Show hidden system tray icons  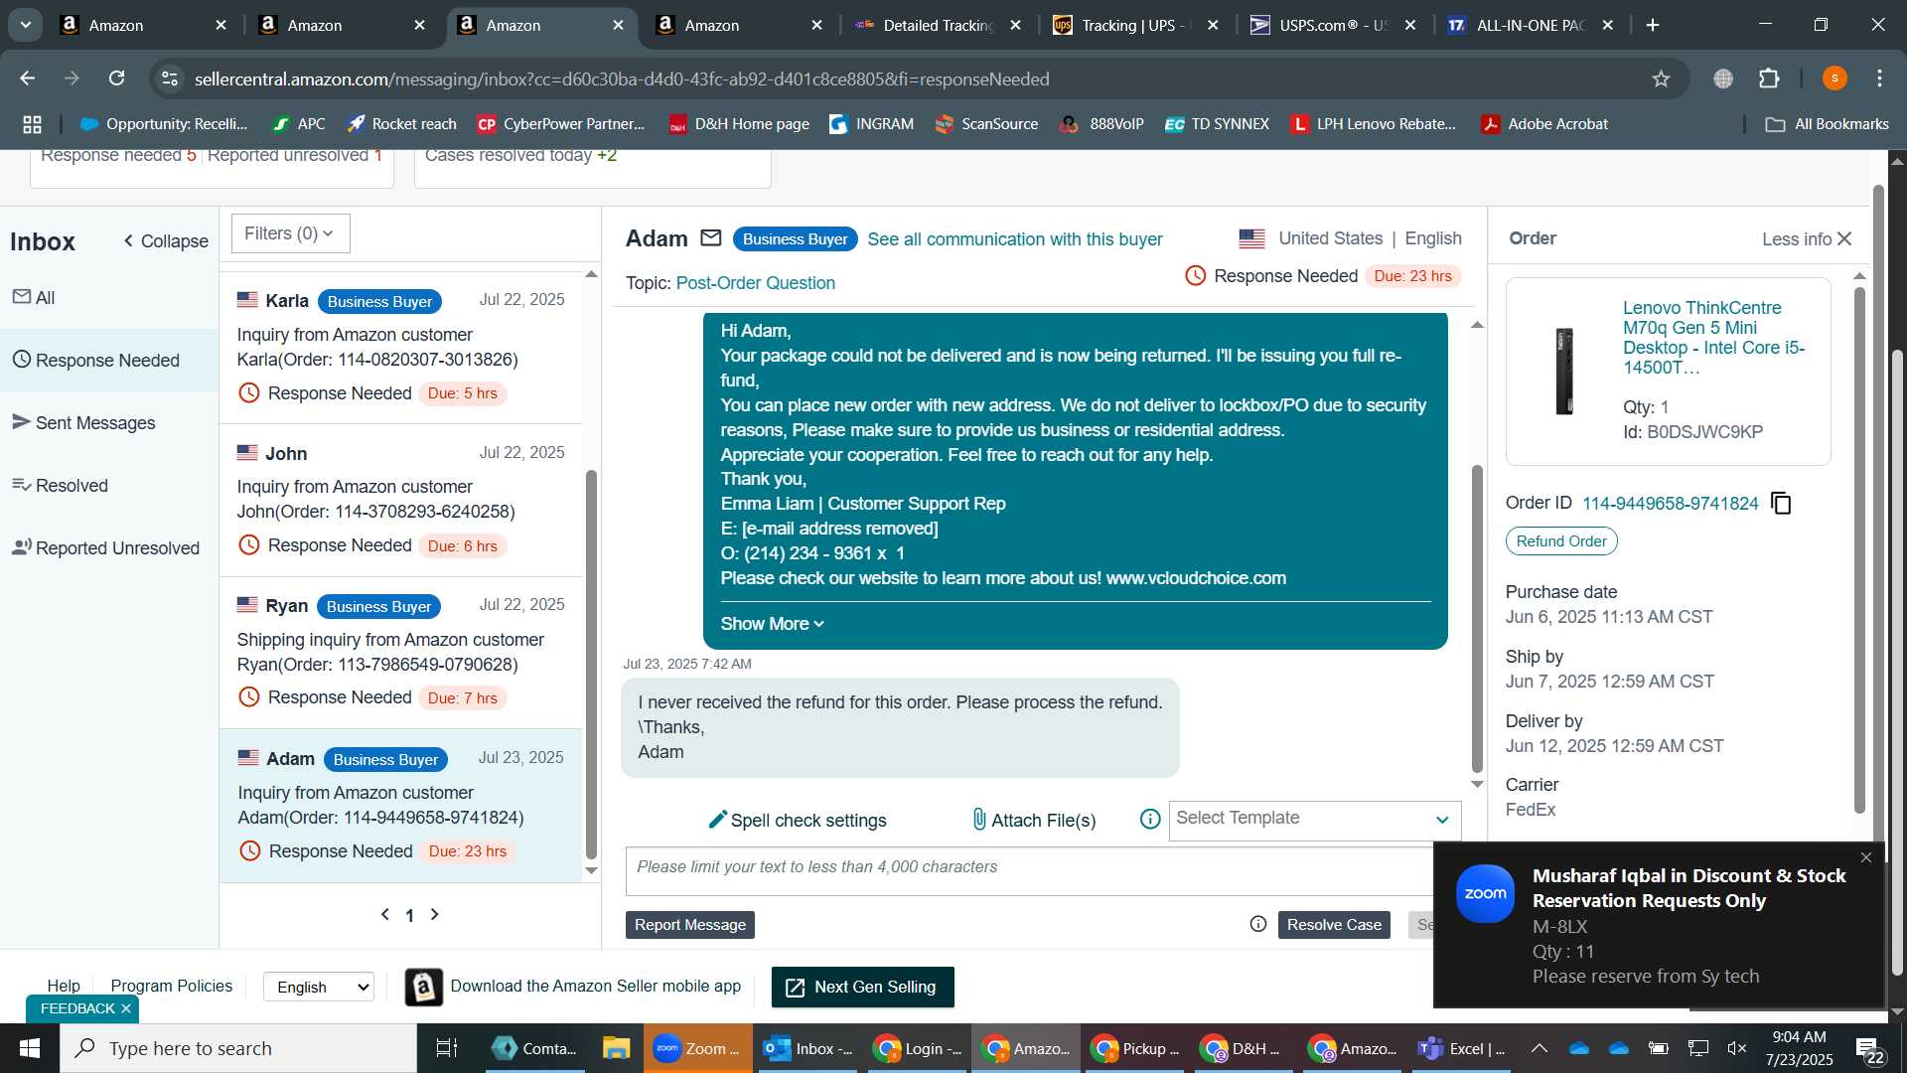pos(1540,1048)
